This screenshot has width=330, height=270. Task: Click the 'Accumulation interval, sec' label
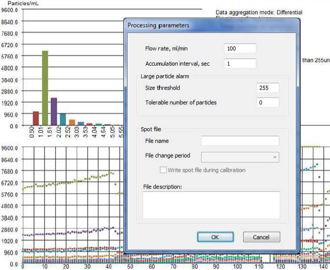177,64
